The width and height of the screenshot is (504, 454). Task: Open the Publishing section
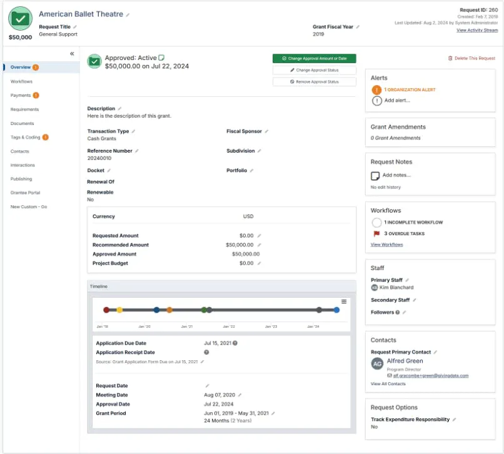coord(21,179)
